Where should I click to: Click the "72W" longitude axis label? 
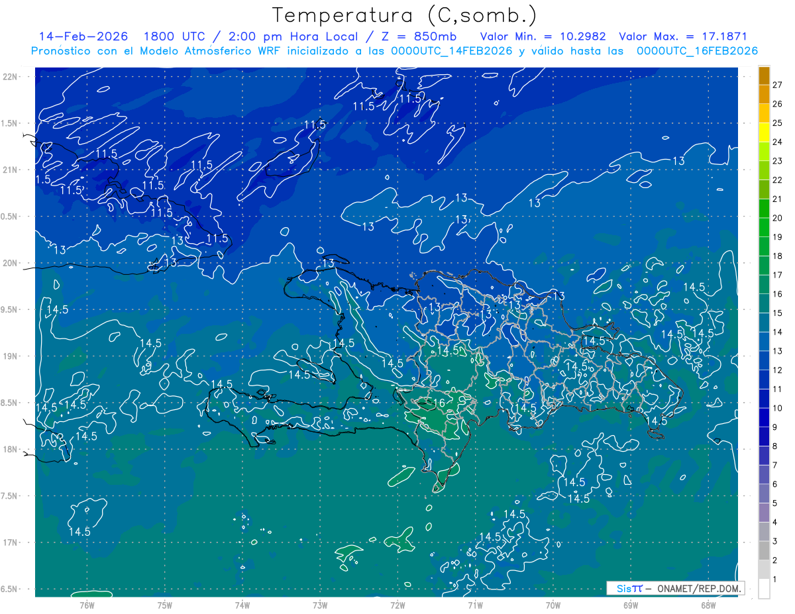tap(397, 605)
